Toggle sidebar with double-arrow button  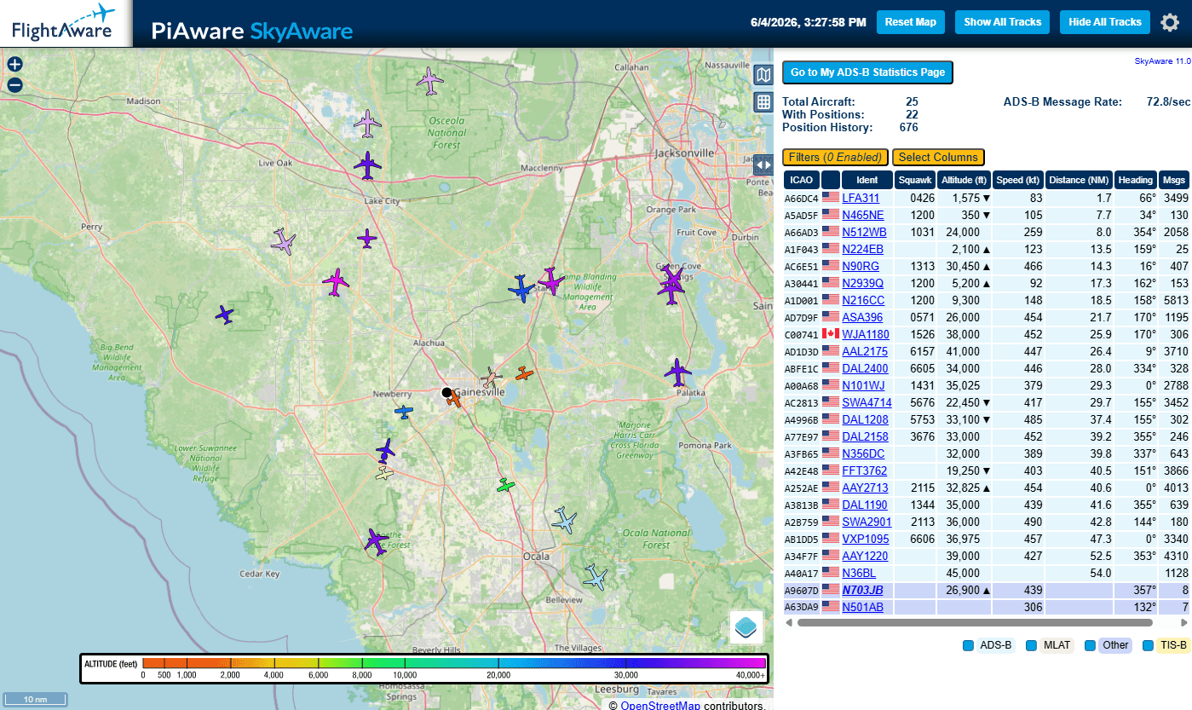[763, 165]
